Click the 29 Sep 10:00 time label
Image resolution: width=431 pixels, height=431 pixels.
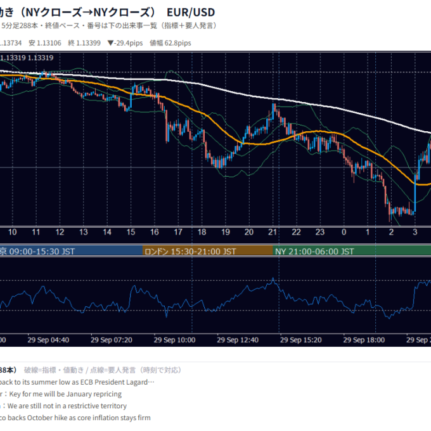point(174,340)
